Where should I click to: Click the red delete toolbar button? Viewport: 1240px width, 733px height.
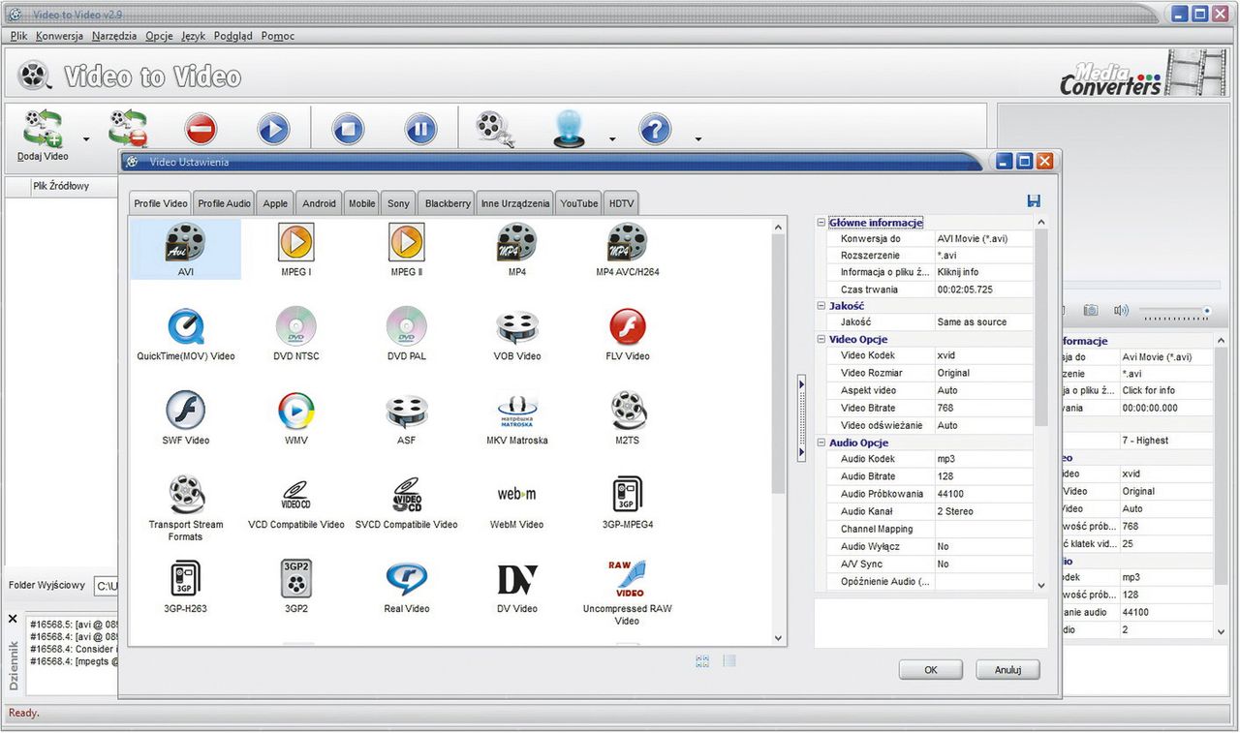(x=201, y=128)
